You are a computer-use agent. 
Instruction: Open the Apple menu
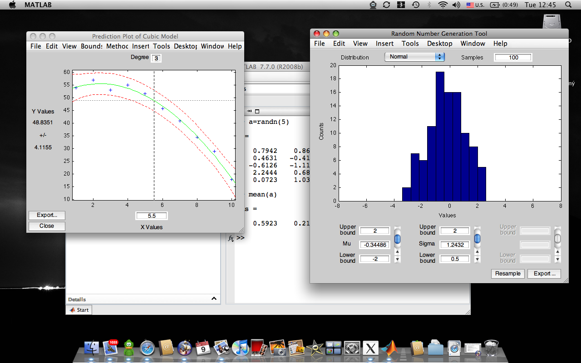(x=12, y=5)
